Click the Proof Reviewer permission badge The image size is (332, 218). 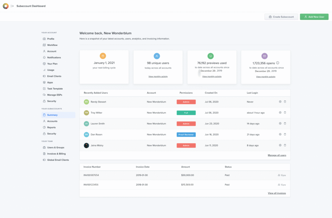tap(186, 135)
